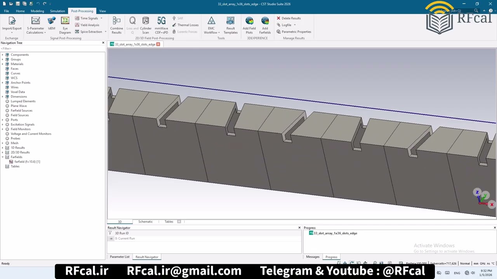Select '0: Current Run' in Result Navigator
This screenshot has width=497, height=279.
click(125, 238)
